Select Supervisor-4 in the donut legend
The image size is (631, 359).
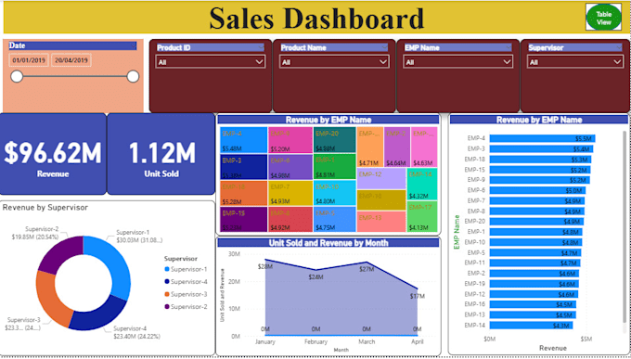[x=186, y=281]
